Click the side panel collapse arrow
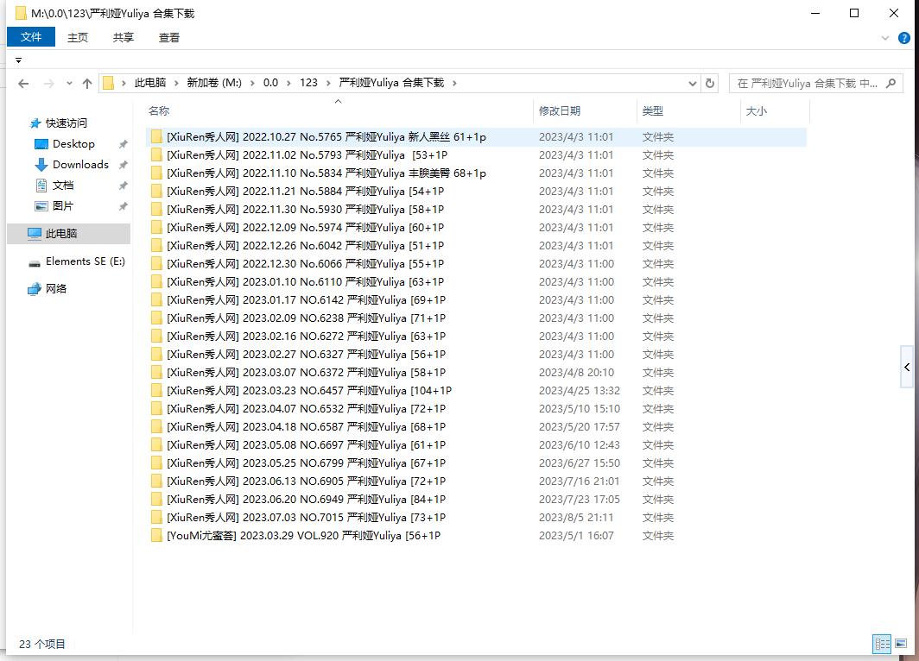 pos(907,367)
